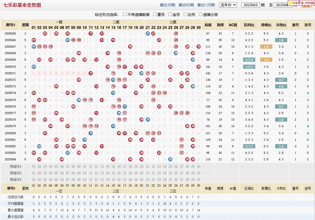Viewport: 315px width, 220px height.
Task: Toggle the 边号 marking checkbox
Action: [186, 14]
